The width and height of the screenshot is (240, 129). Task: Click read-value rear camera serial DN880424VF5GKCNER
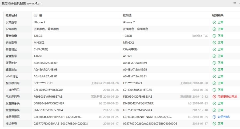[x=138, y=103]
